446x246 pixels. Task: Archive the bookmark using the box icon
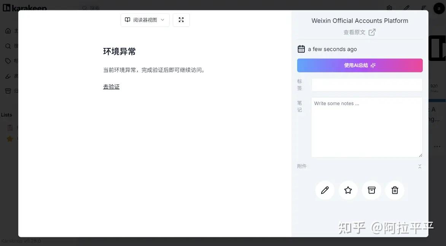point(371,190)
